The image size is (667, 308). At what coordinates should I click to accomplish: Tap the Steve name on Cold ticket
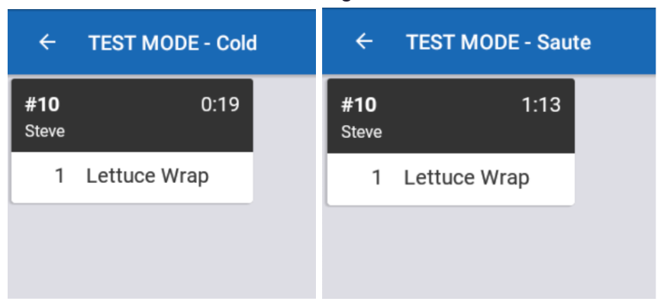pos(45,131)
